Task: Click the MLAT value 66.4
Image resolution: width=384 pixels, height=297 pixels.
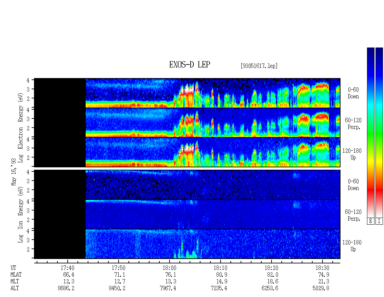Action: (69, 275)
